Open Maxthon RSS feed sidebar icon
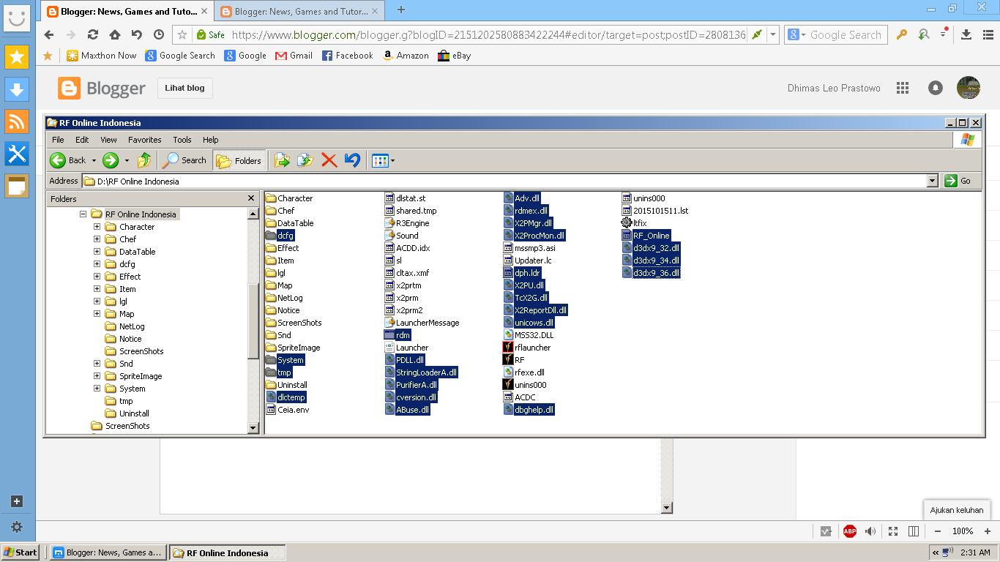 pyautogui.click(x=16, y=121)
